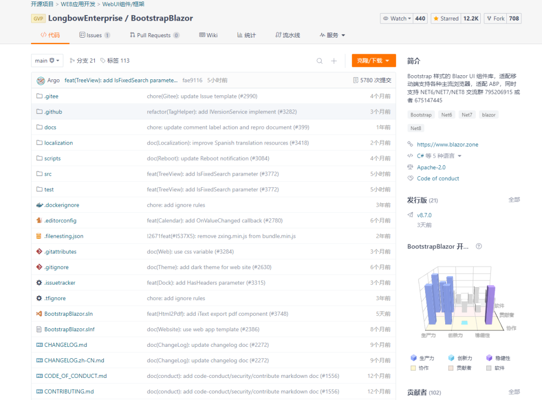This screenshot has width=542, height=400.
Task: Expand the Watch dropdown
Action: click(397, 19)
